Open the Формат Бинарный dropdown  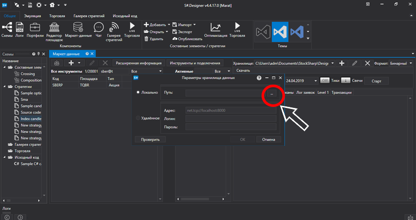[x=401, y=63]
